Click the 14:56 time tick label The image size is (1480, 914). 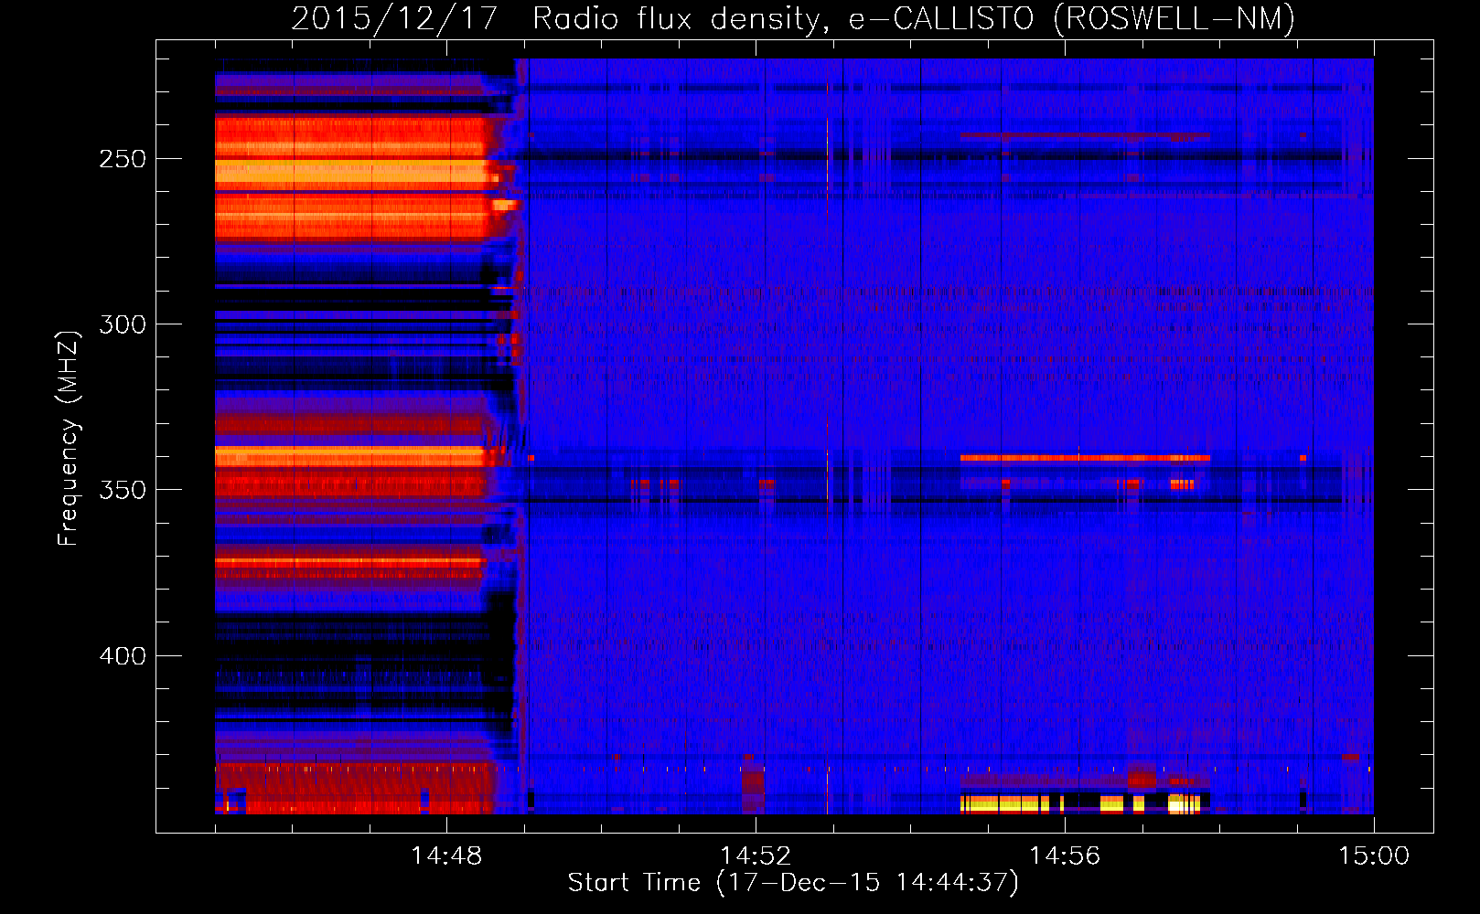1065,856
